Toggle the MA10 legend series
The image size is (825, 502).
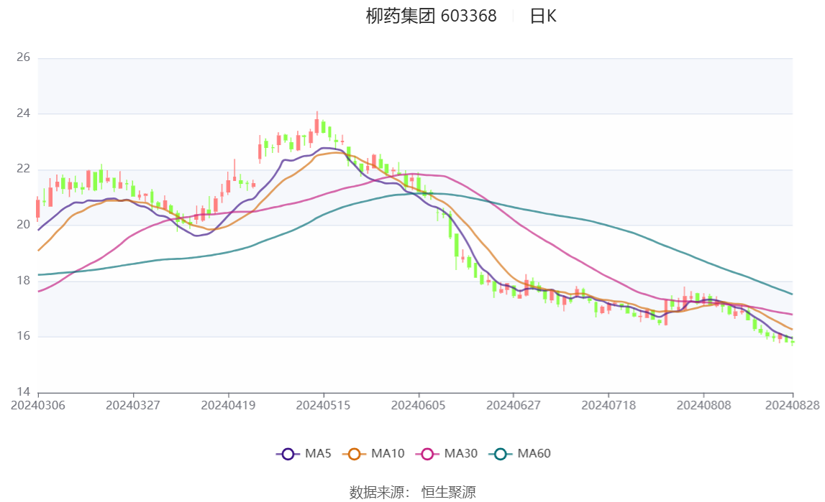tap(373, 454)
